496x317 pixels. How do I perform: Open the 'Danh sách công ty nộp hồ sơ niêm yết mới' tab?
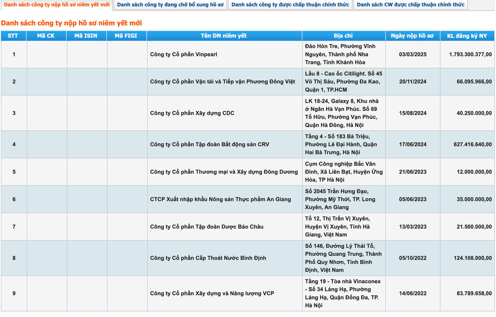[x=57, y=5]
